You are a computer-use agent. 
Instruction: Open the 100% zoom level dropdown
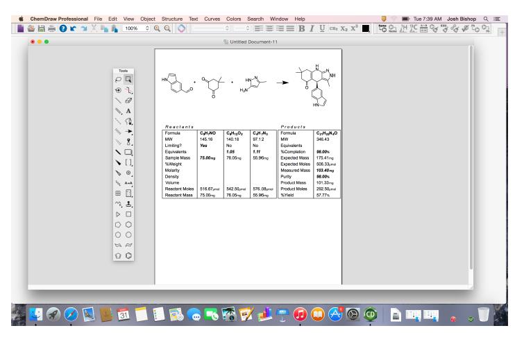tap(136, 28)
